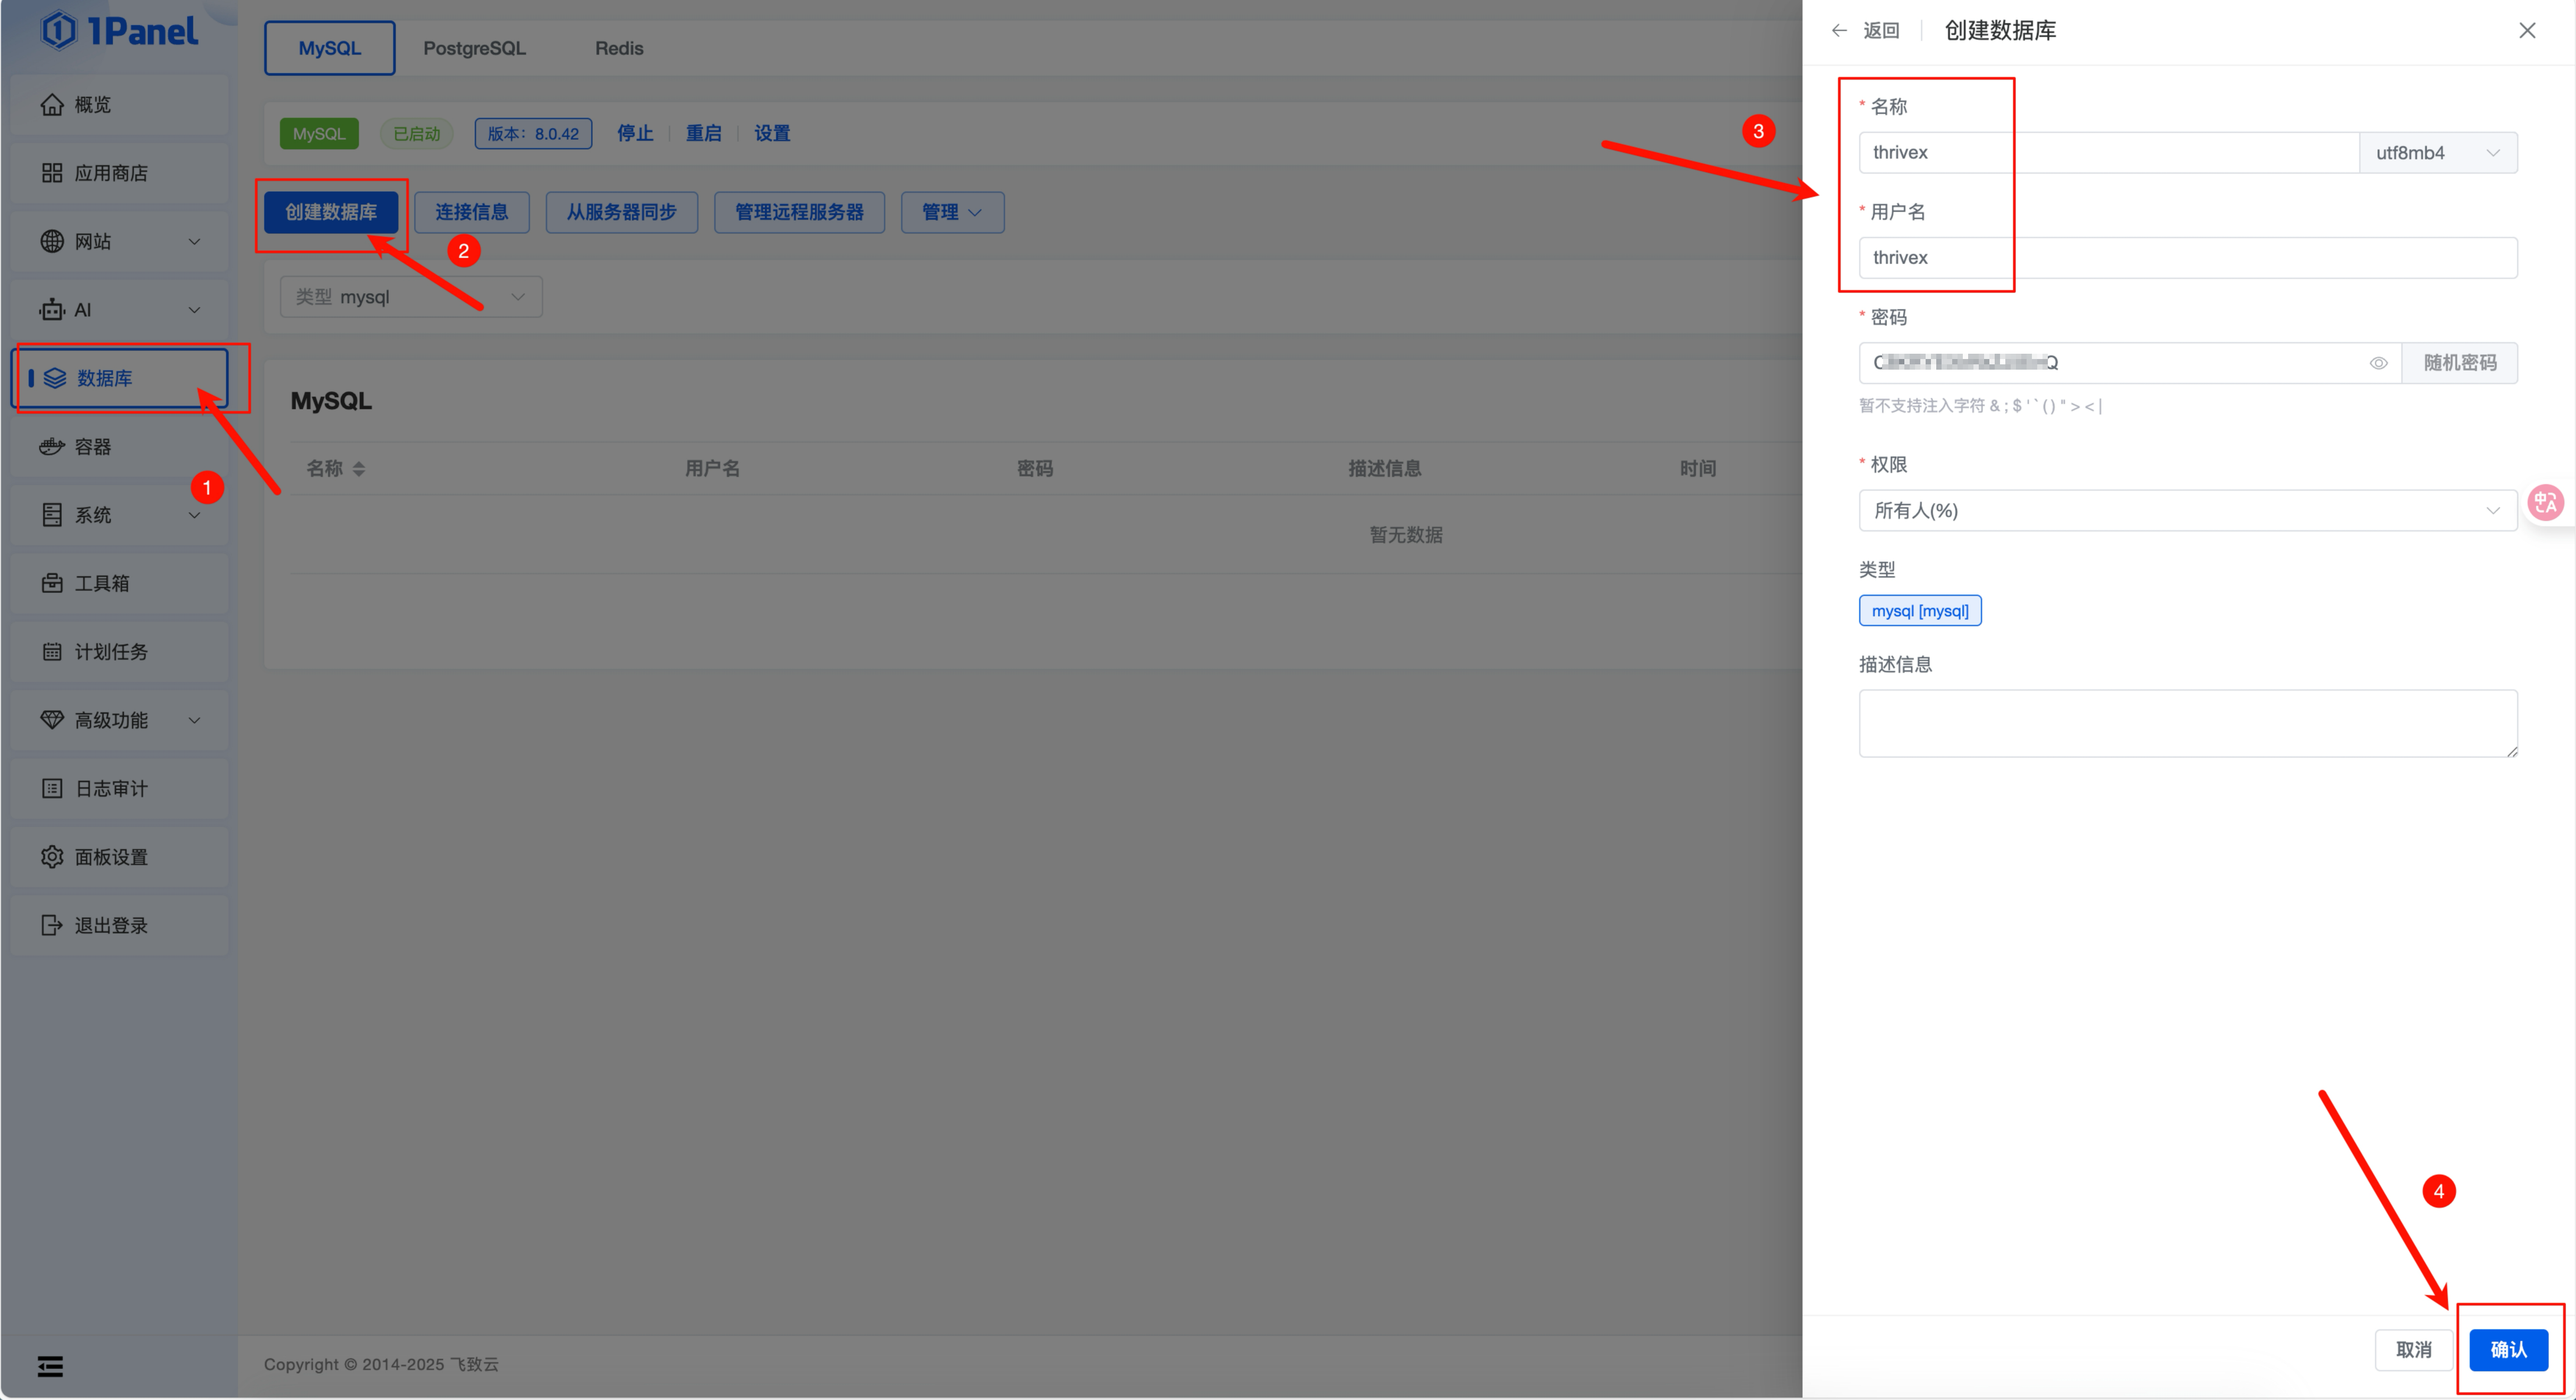Click the mysql [mysql] type tag

tap(1920, 611)
